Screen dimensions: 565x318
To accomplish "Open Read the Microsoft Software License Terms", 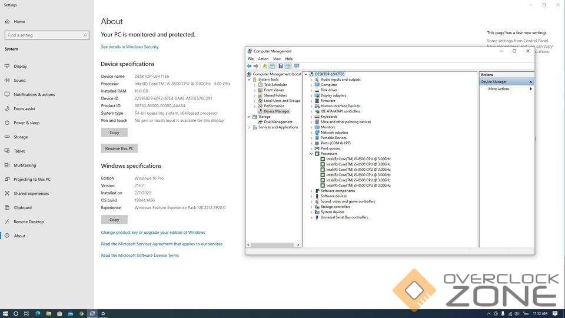I will [140, 255].
